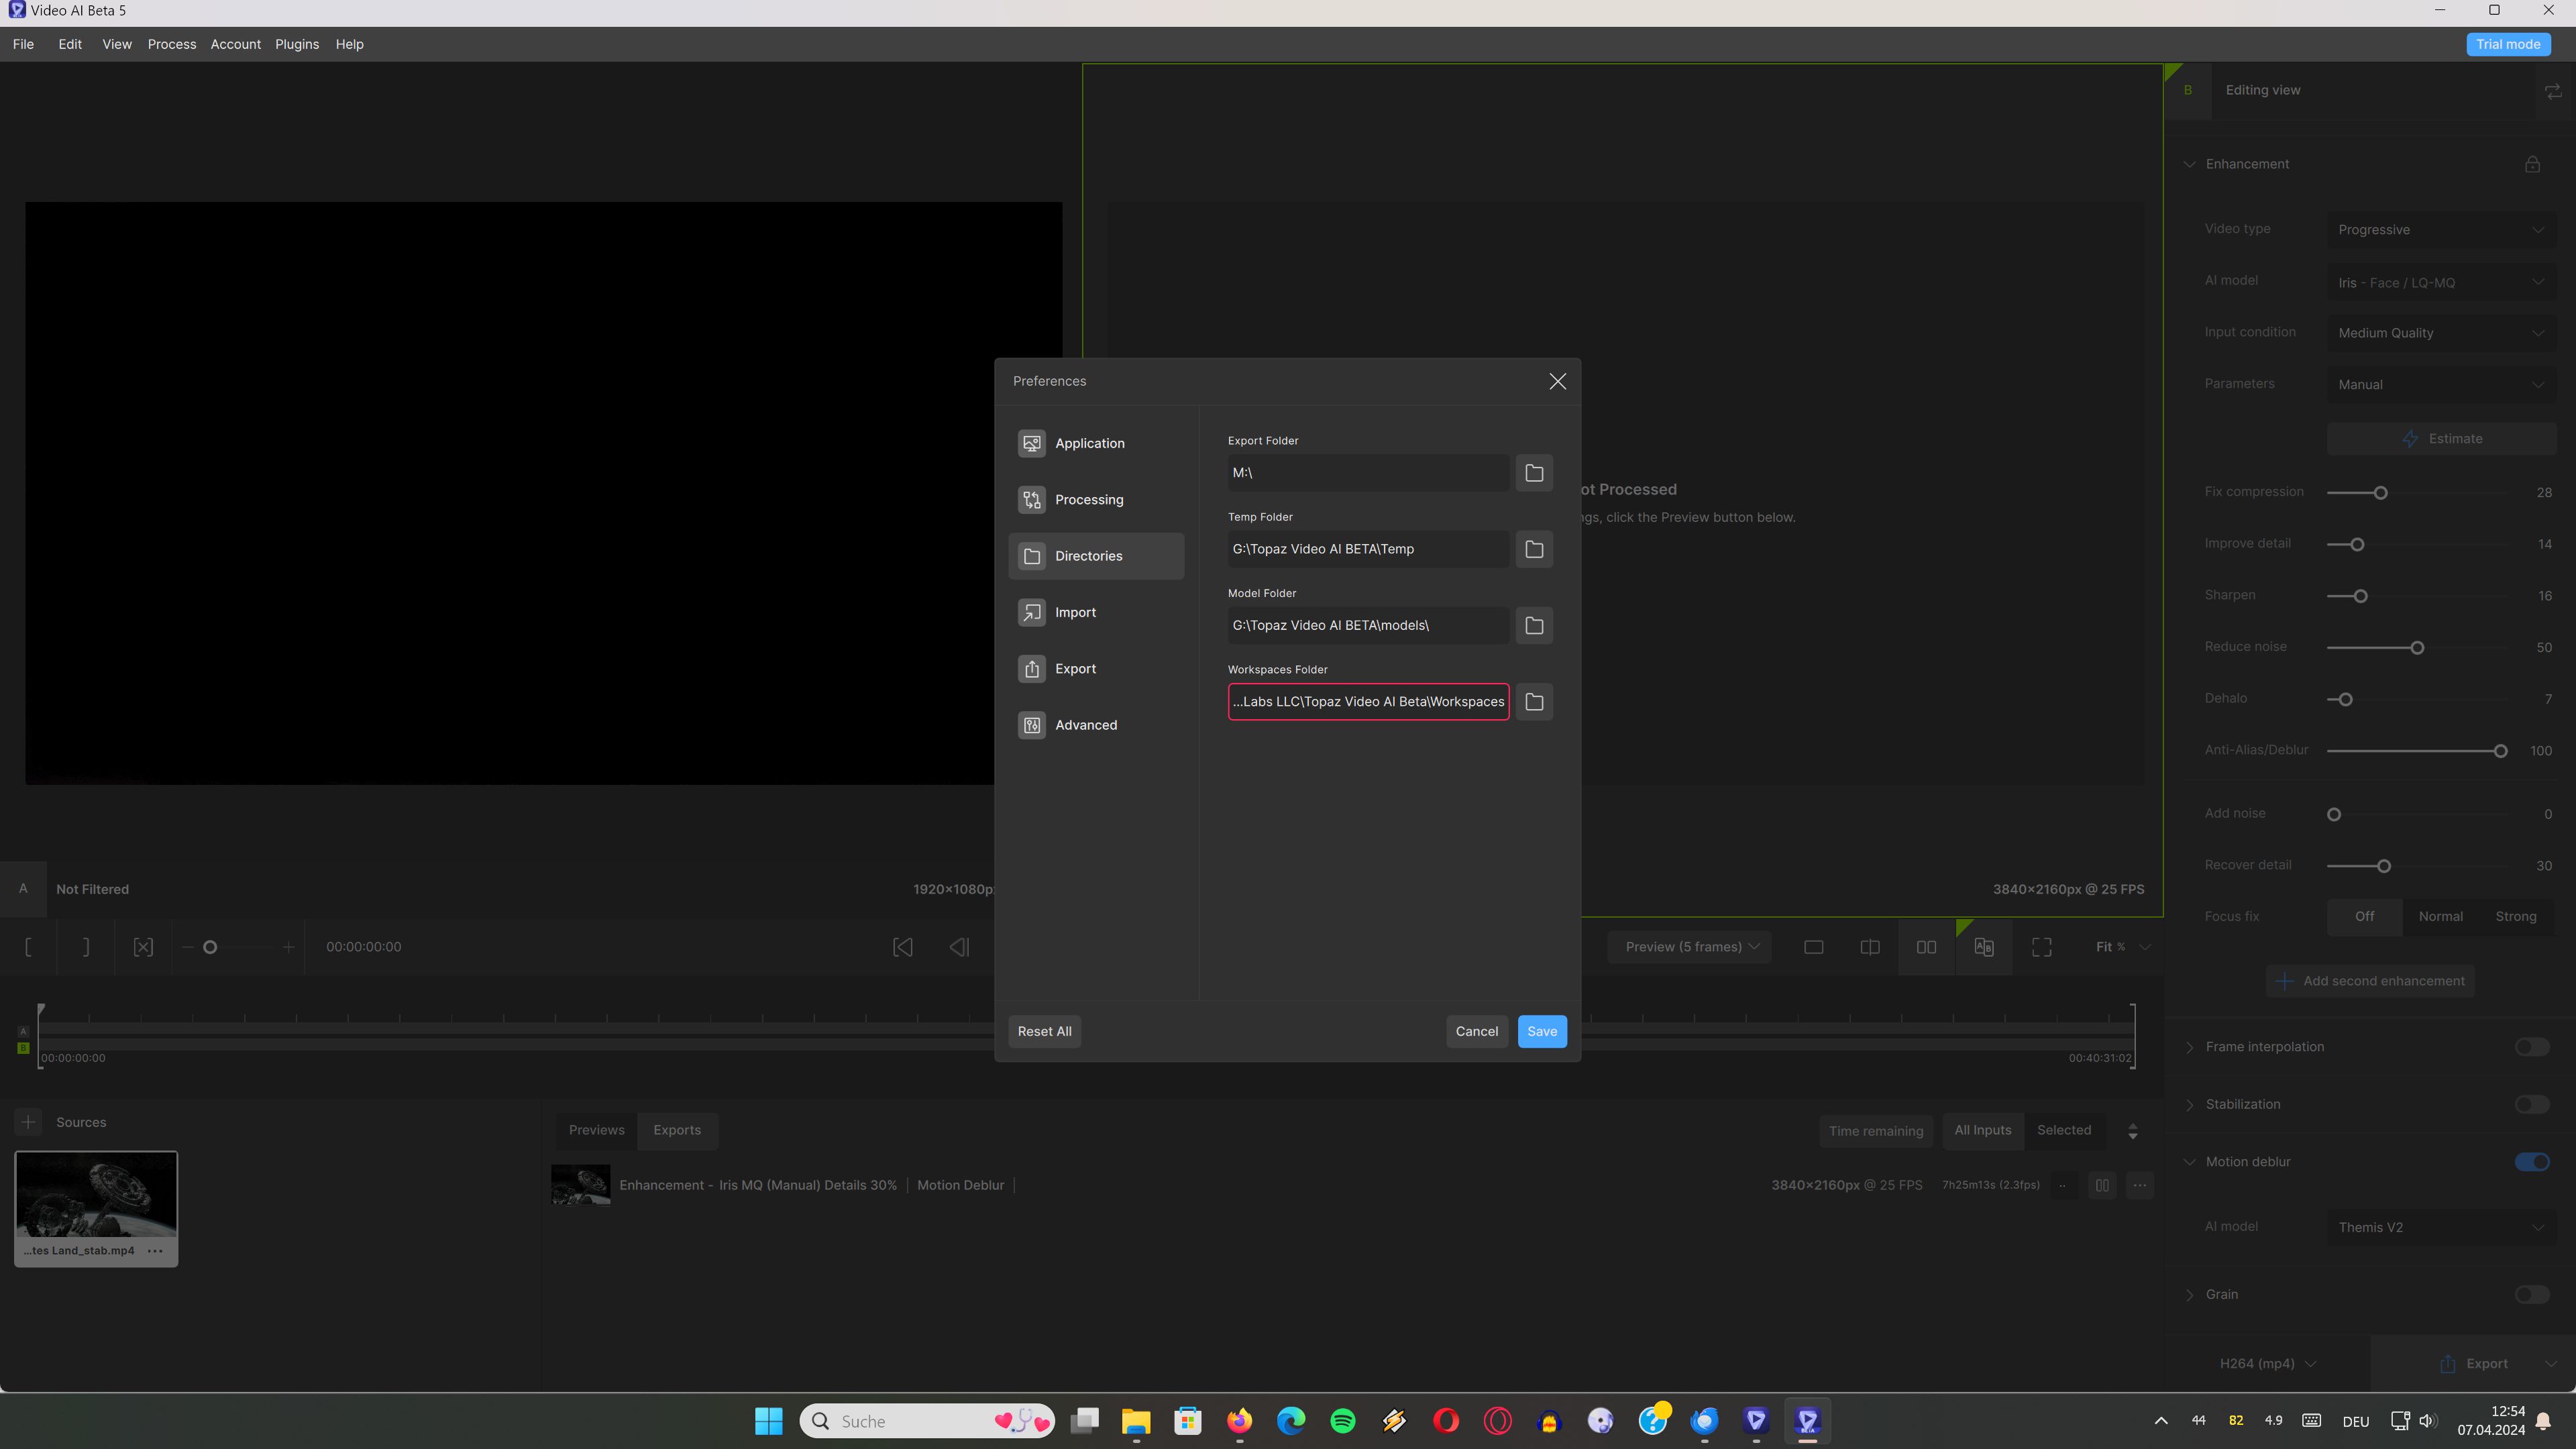The height and width of the screenshot is (1449, 2576).
Task: Enter fullscreen preview mode
Action: click(2041, 947)
